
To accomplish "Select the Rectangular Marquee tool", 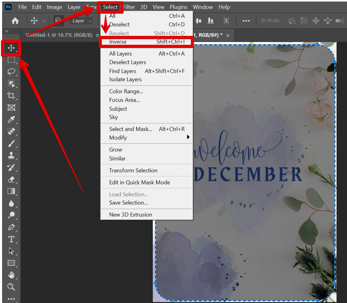I will click(x=11, y=60).
